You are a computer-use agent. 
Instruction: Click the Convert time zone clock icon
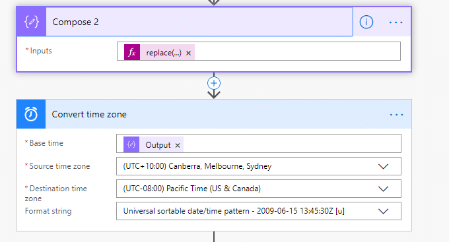tap(31, 114)
